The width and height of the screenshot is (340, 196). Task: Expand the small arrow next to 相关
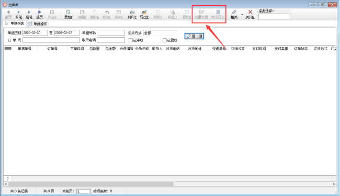(x=242, y=15)
